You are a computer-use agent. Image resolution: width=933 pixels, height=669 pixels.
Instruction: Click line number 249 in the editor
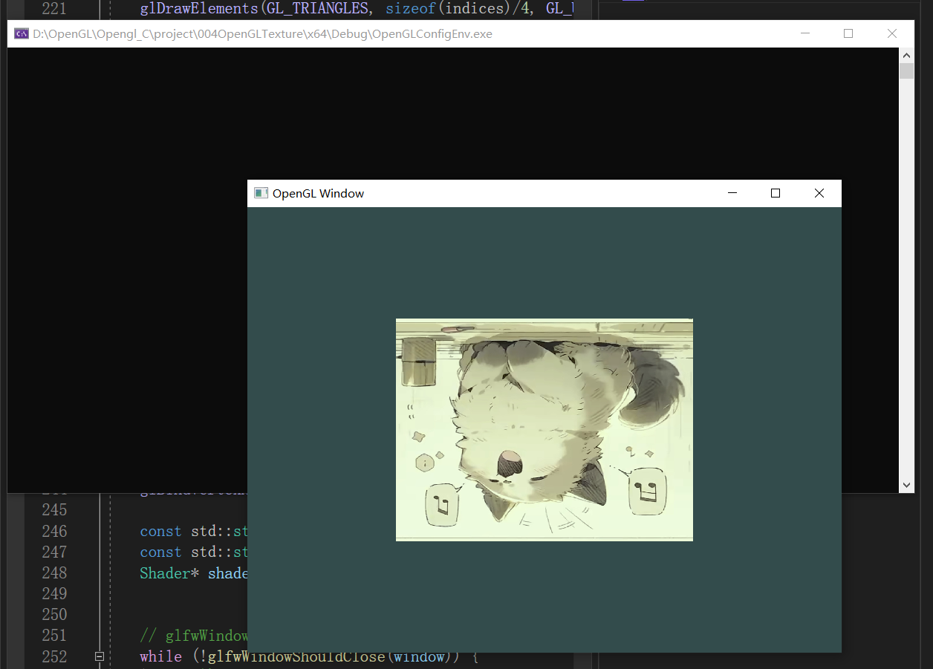(54, 593)
